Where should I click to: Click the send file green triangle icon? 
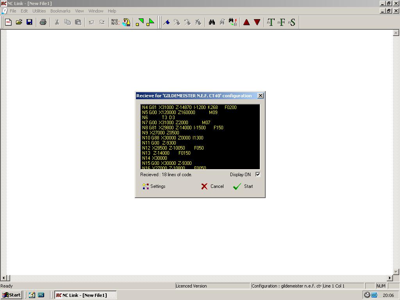(x=139, y=22)
